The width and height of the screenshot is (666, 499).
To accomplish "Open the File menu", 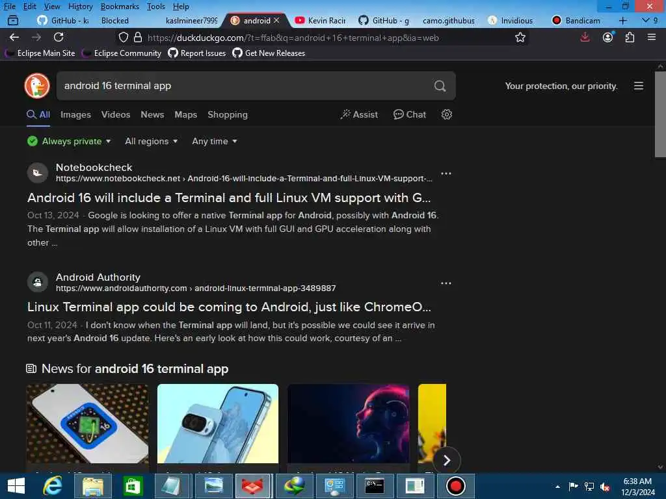I will 9,6.
